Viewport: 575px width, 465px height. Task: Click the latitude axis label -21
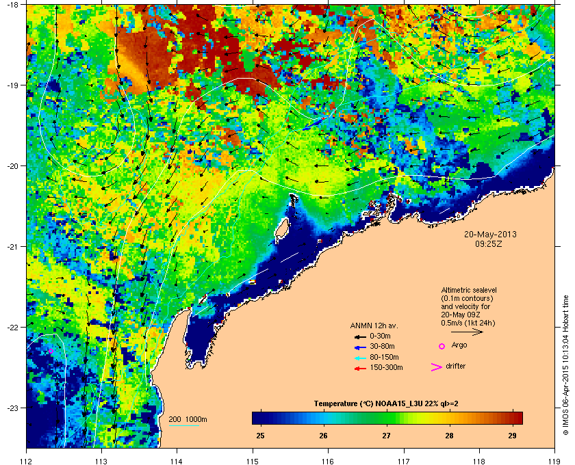click(13, 246)
